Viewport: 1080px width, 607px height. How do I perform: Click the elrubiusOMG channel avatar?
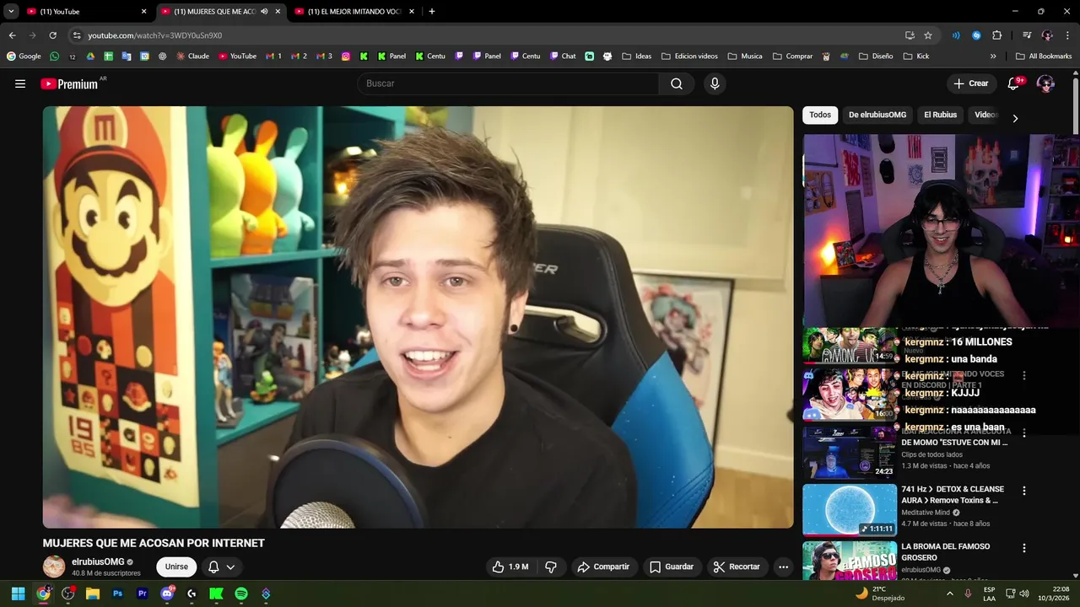coord(54,567)
